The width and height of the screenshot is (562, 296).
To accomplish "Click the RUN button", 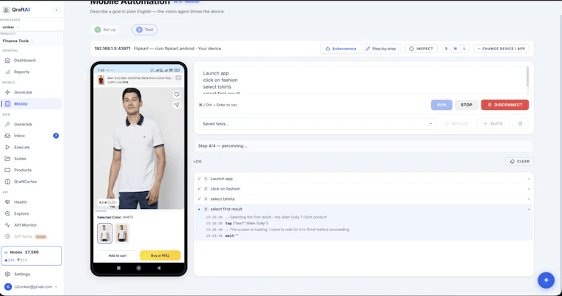I will (x=441, y=105).
